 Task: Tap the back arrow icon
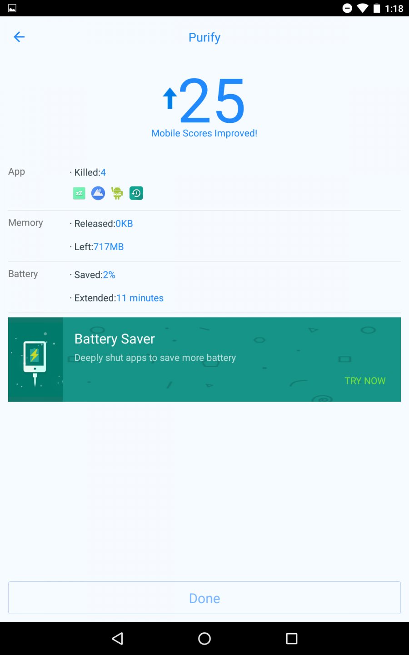coord(19,37)
